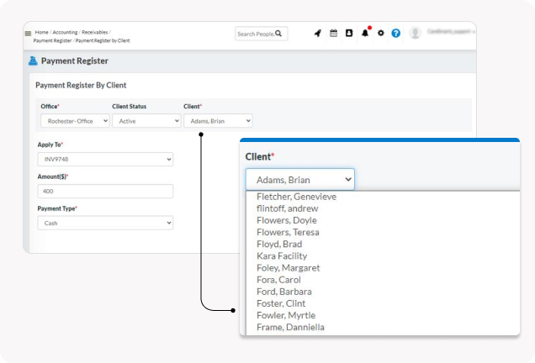Go to Receivables in the breadcrumb
This screenshot has height=363, width=535.
click(95, 32)
